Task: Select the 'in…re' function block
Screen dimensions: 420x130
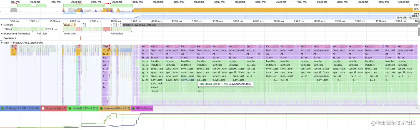Action: tap(145, 65)
